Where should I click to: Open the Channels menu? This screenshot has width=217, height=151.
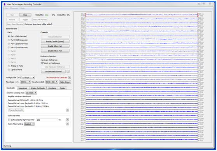click(14, 9)
